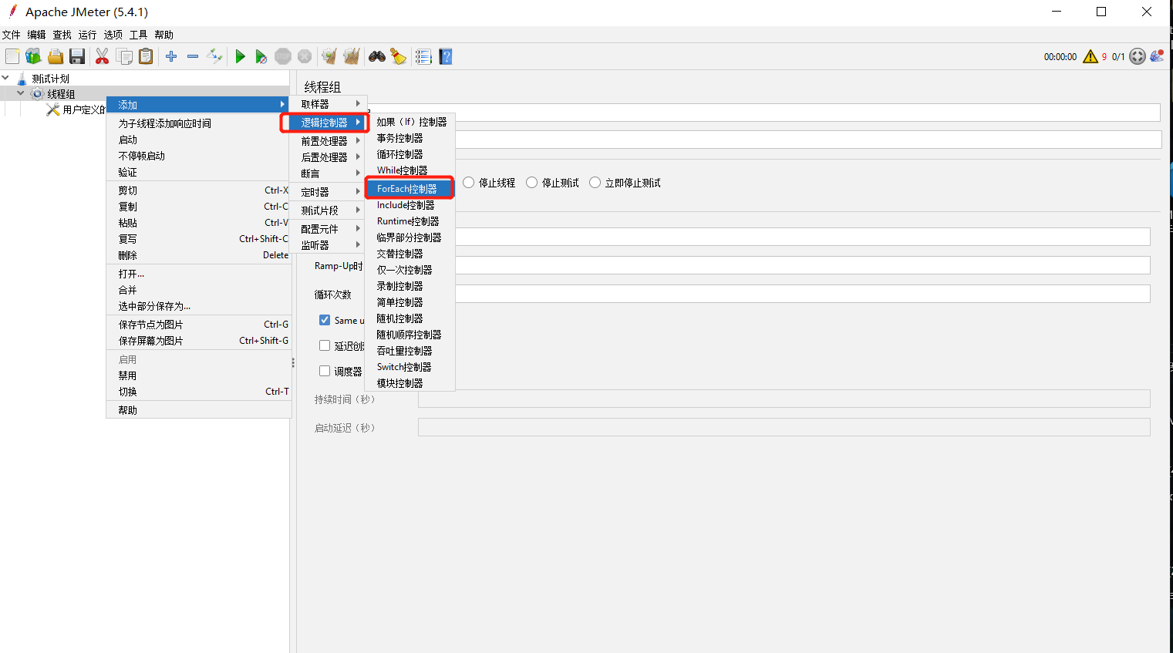Click 保存节点为图片 in context menu
The width and height of the screenshot is (1173, 653).
(x=198, y=325)
